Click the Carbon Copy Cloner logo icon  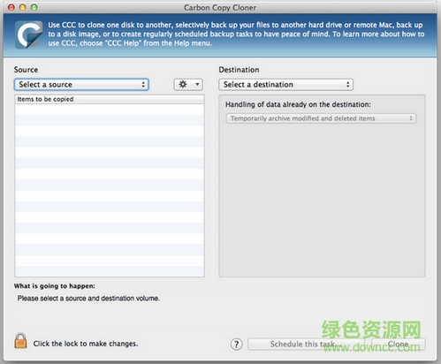29,34
